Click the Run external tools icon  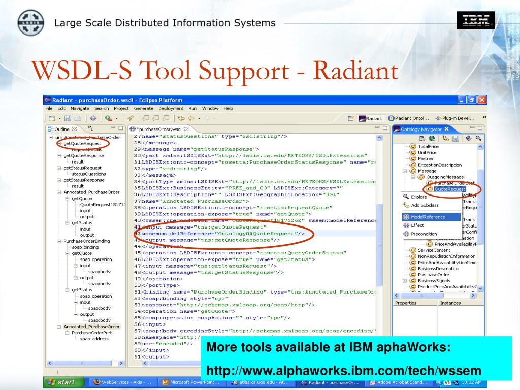click(x=109, y=118)
